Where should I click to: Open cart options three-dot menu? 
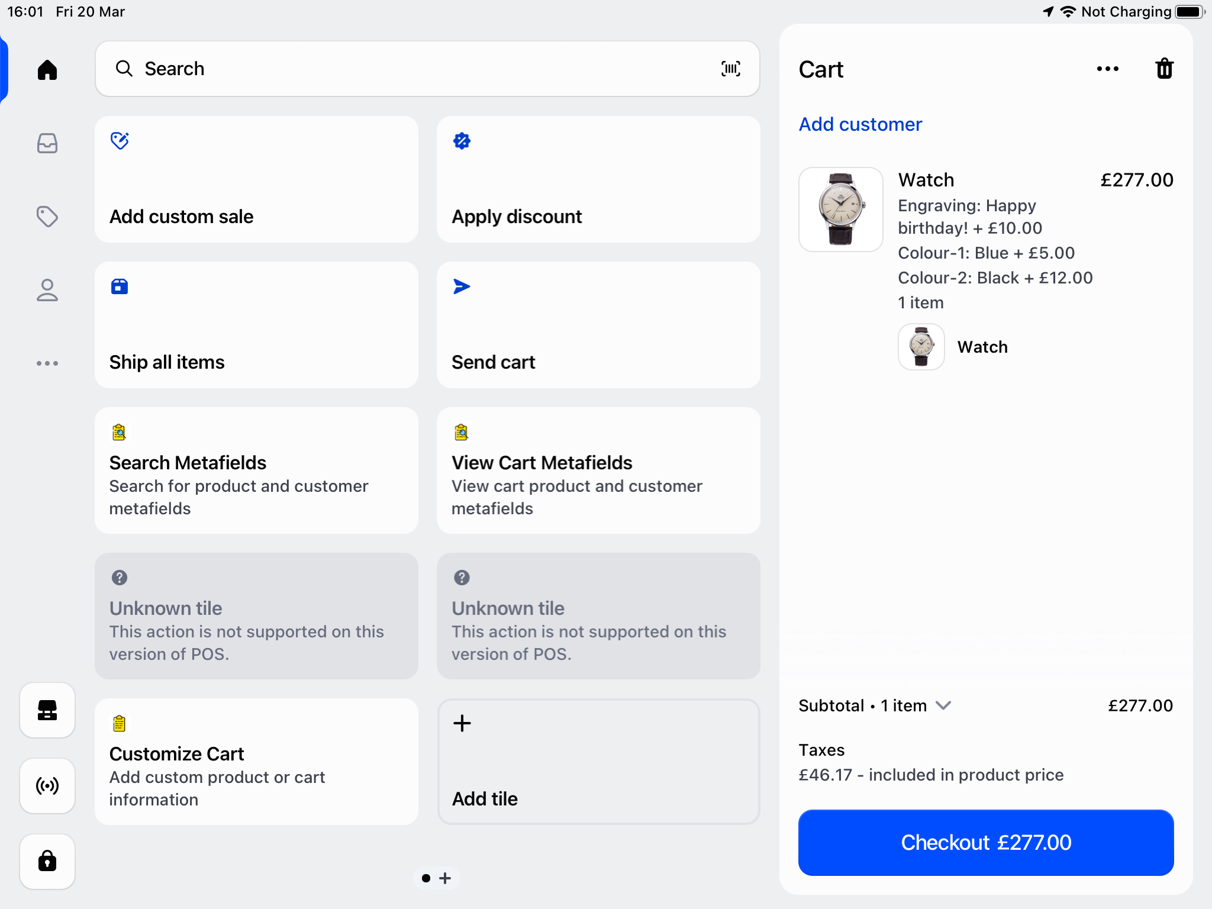click(x=1107, y=69)
